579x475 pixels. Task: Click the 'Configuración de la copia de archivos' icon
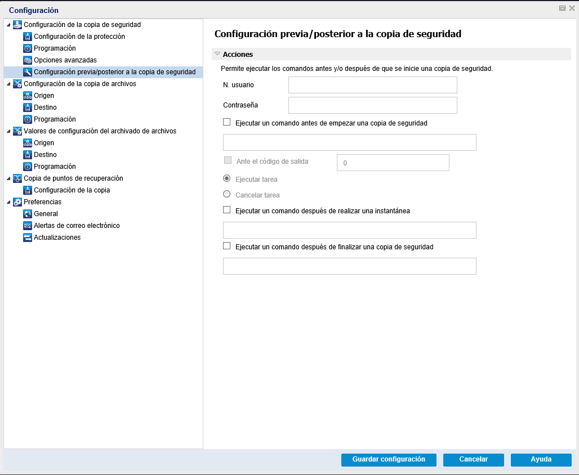point(17,84)
